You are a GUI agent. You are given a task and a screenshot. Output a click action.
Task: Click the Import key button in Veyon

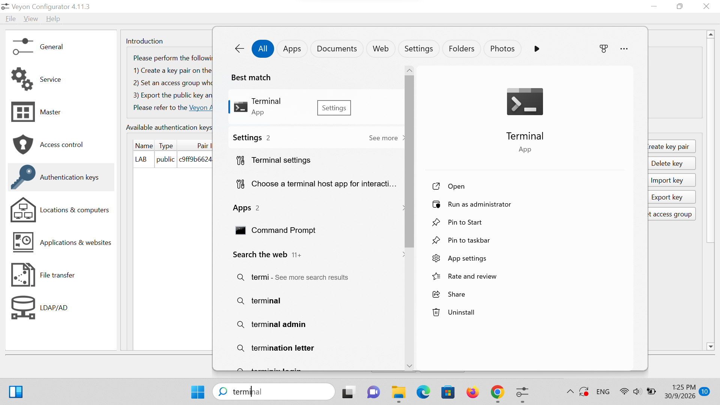point(671,180)
